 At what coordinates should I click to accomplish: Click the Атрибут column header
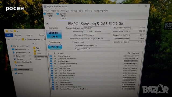pyautogui.click(x=61, y=53)
